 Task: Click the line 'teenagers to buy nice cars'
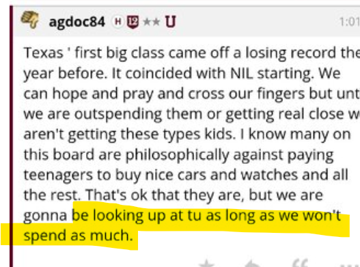[186, 175]
